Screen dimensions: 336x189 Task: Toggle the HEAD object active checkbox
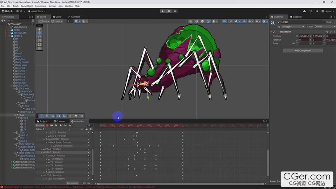[279, 22]
